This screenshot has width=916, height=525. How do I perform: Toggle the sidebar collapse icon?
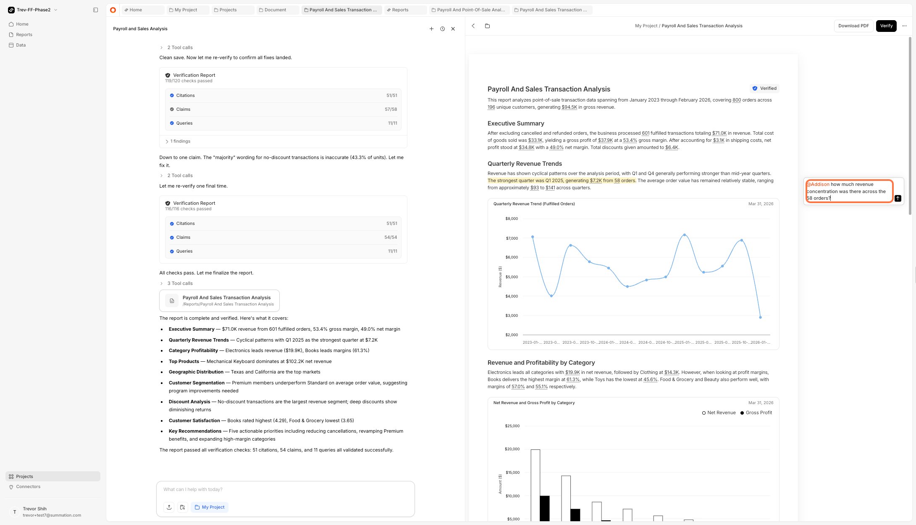pyautogui.click(x=95, y=10)
